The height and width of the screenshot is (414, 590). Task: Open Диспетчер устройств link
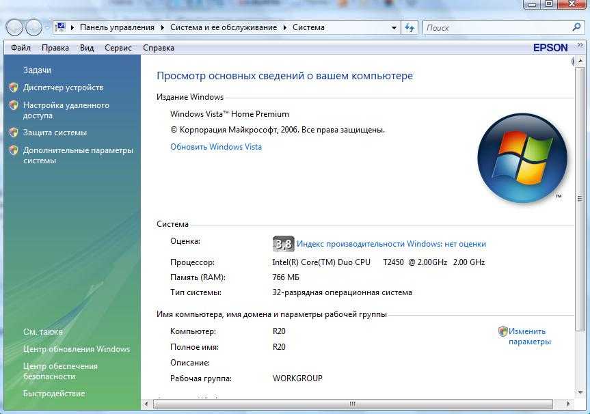click(x=63, y=87)
